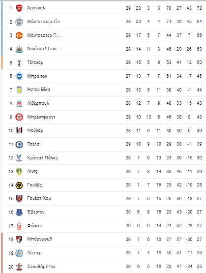Open the Μπρέντφορντ team link
206x273 pixels.
[x=41, y=117]
